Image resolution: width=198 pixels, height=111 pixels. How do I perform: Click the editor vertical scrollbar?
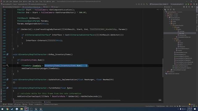click(x=163, y=68)
